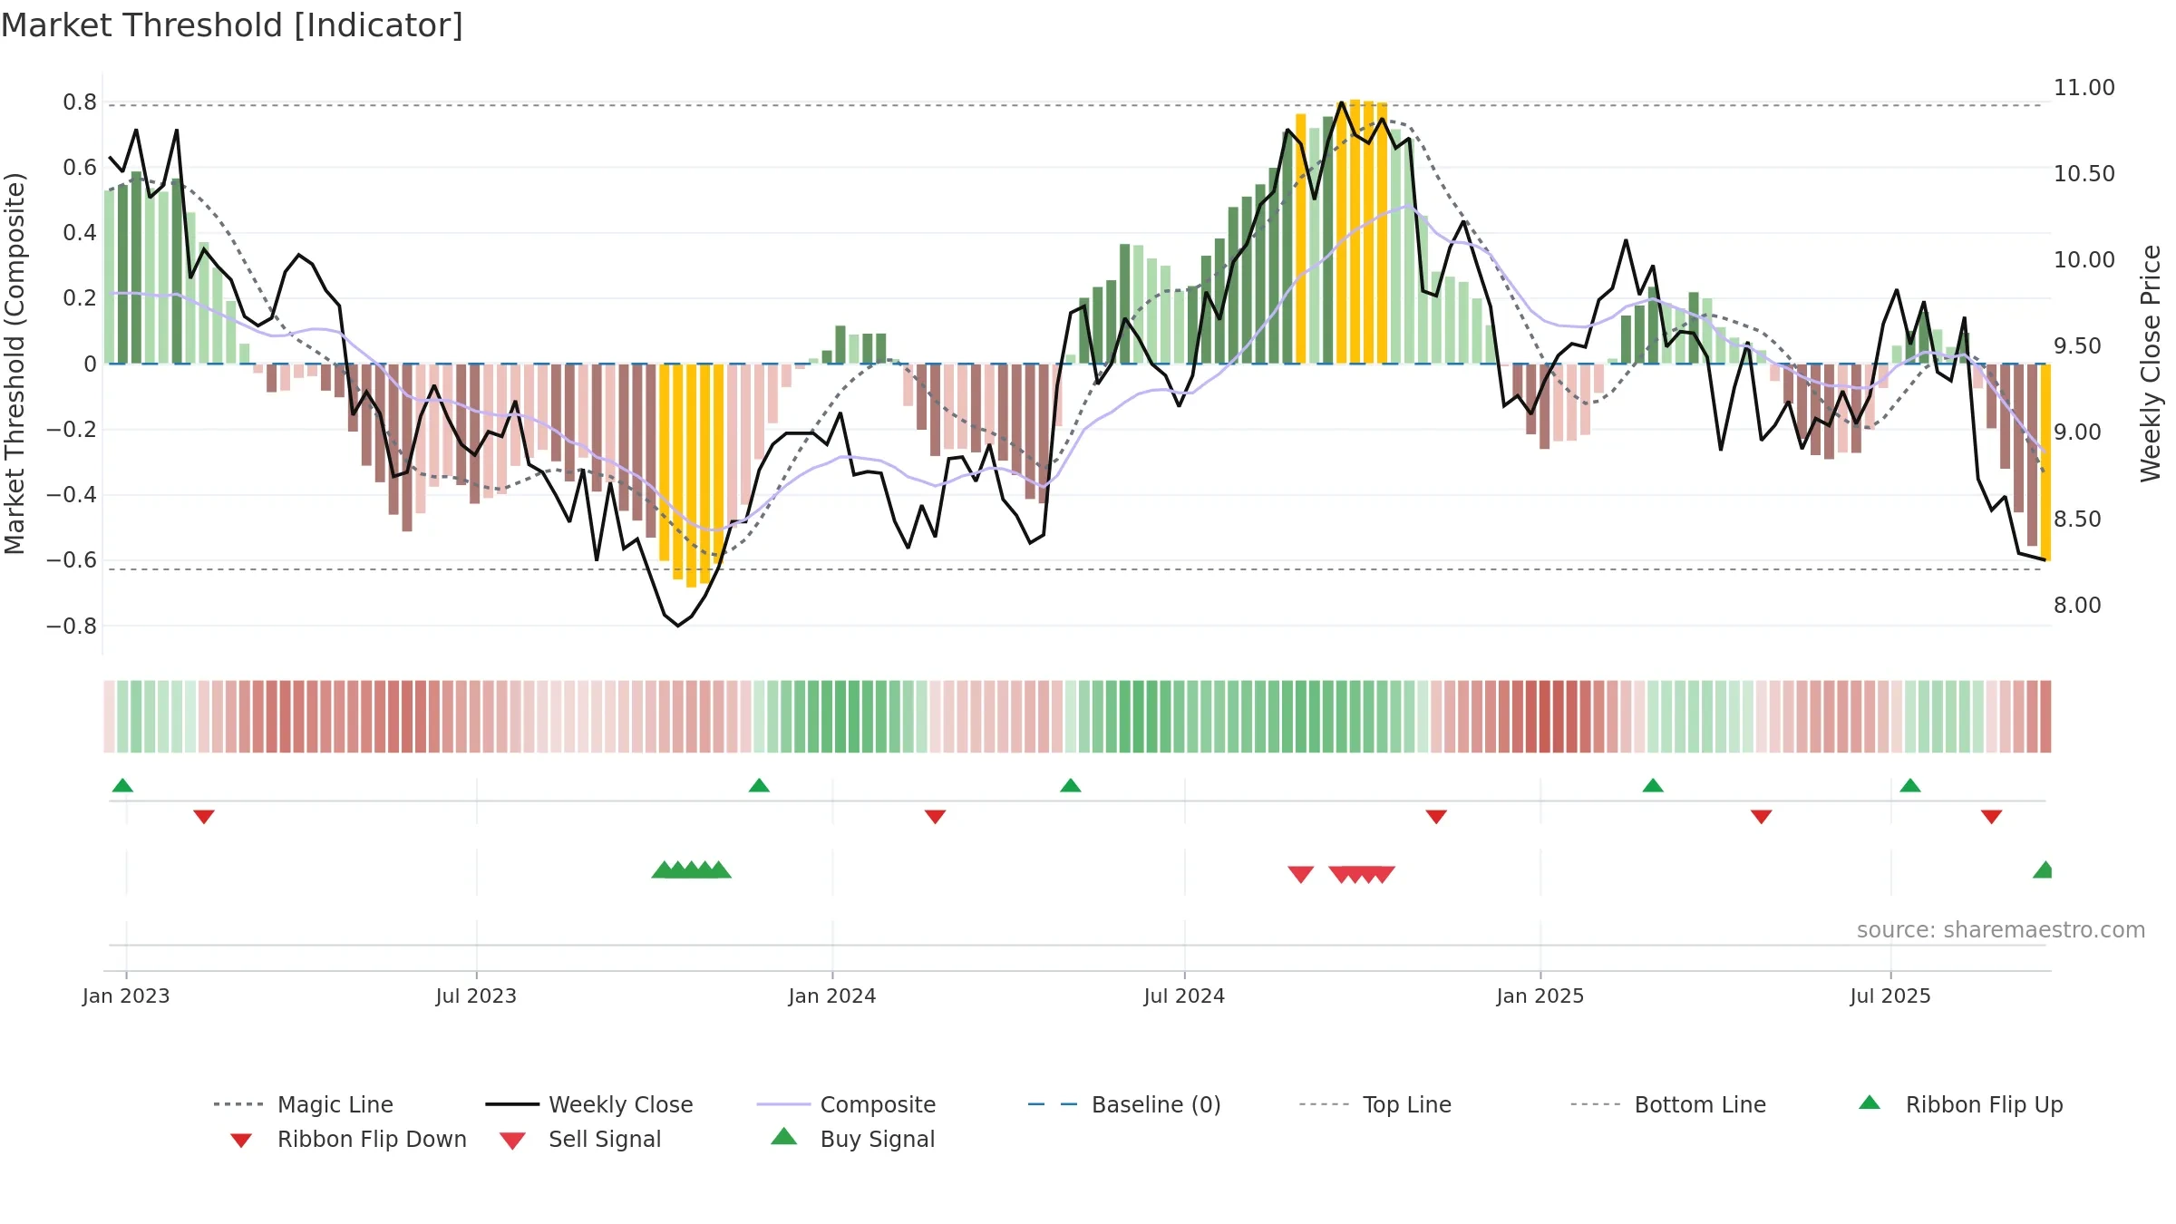2176x1224 pixels.
Task: Click the ribbon flip down marker near Feb 2023
Action: tap(204, 817)
